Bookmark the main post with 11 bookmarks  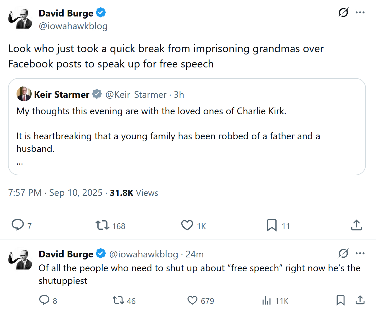pos(272,225)
